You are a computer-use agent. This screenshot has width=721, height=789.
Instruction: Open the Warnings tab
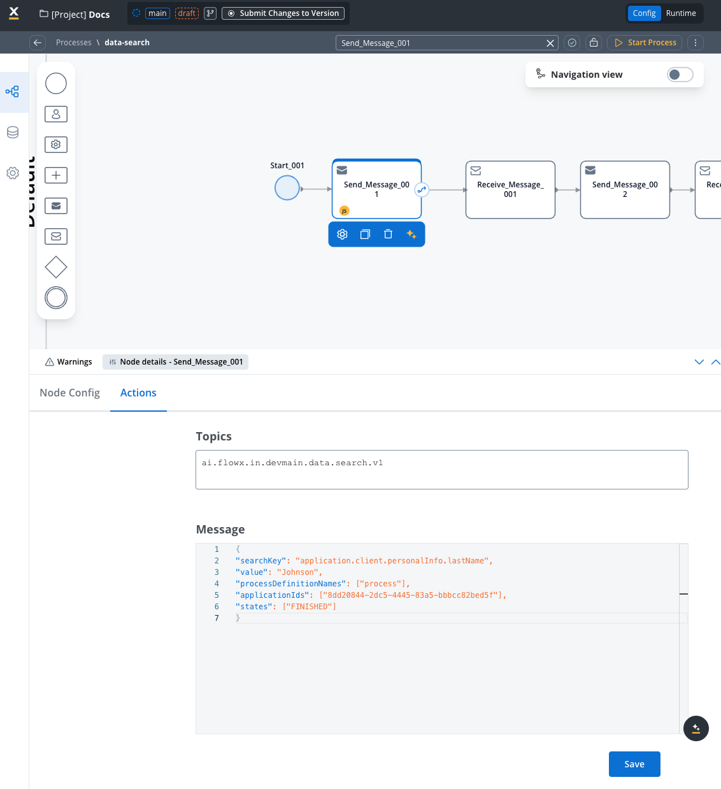coord(69,362)
